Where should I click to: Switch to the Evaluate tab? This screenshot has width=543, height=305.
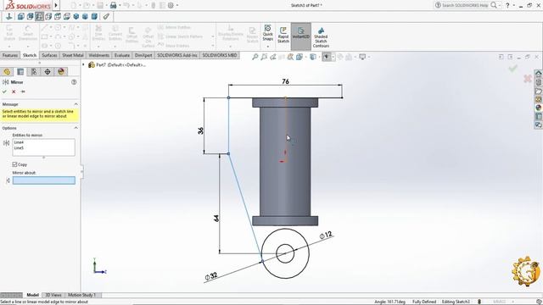(x=122, y=55)
